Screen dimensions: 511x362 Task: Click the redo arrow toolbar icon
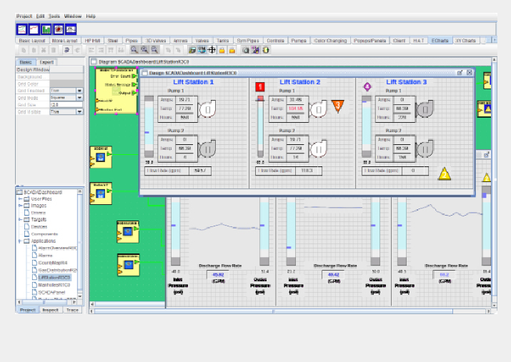77,50
